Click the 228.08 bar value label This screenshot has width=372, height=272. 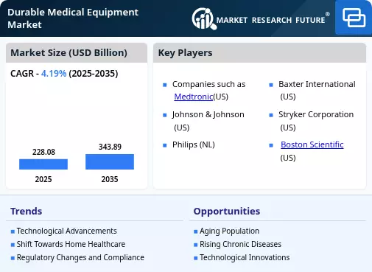(x=43, y=152)
